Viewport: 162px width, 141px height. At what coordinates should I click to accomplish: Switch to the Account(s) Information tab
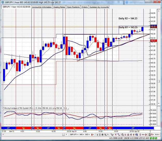tap(42, 7)
